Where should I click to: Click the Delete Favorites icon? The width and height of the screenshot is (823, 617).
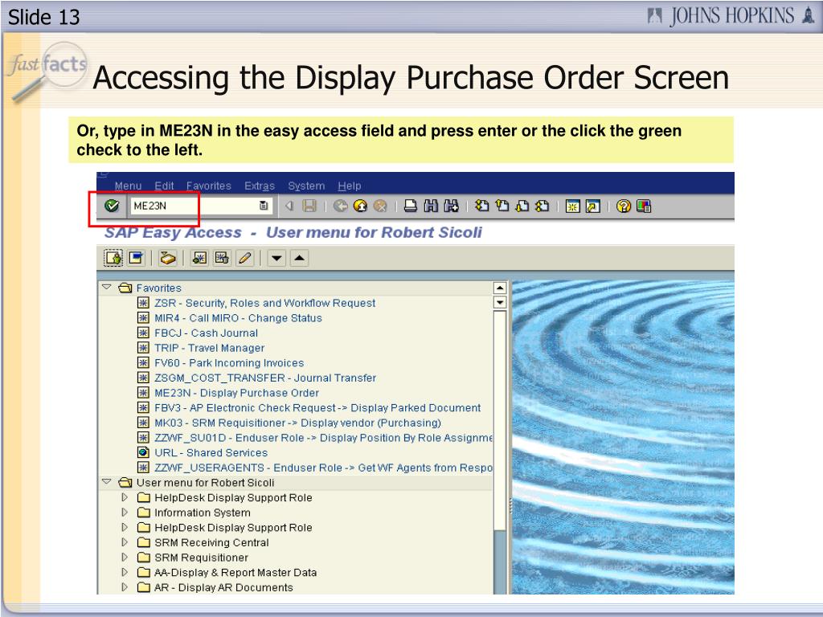222,258
